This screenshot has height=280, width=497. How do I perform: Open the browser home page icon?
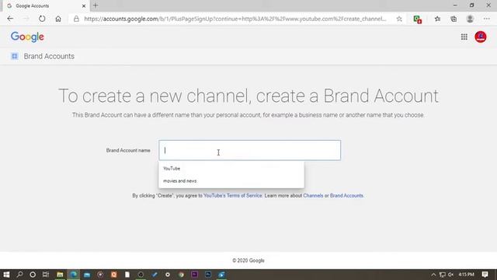point(58,19)
